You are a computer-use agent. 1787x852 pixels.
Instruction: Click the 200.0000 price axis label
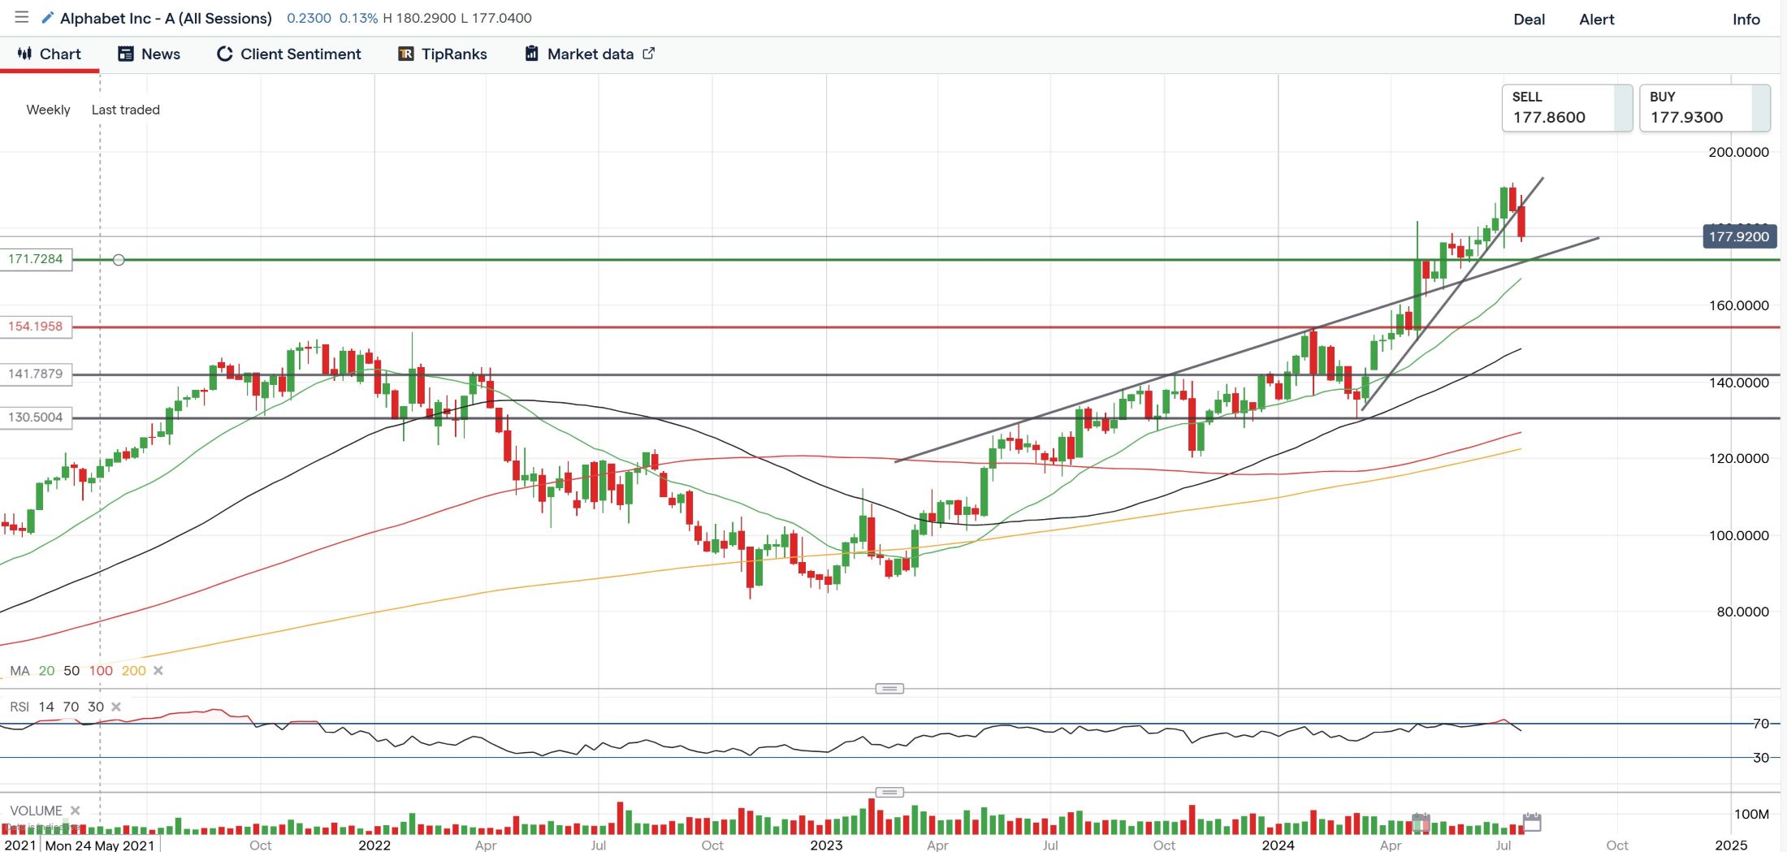[x=1738, y=152]
